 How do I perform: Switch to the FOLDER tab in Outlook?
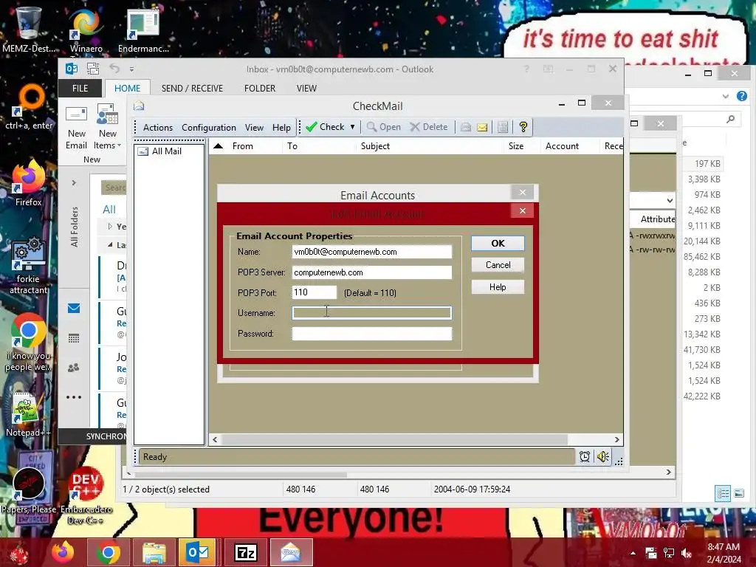260,89
